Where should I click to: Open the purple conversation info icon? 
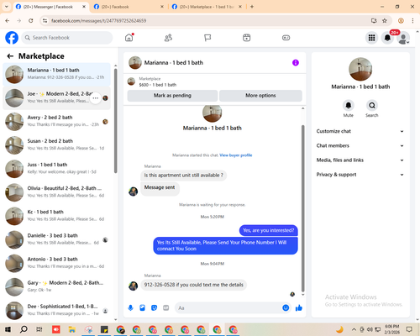point(296,63)
